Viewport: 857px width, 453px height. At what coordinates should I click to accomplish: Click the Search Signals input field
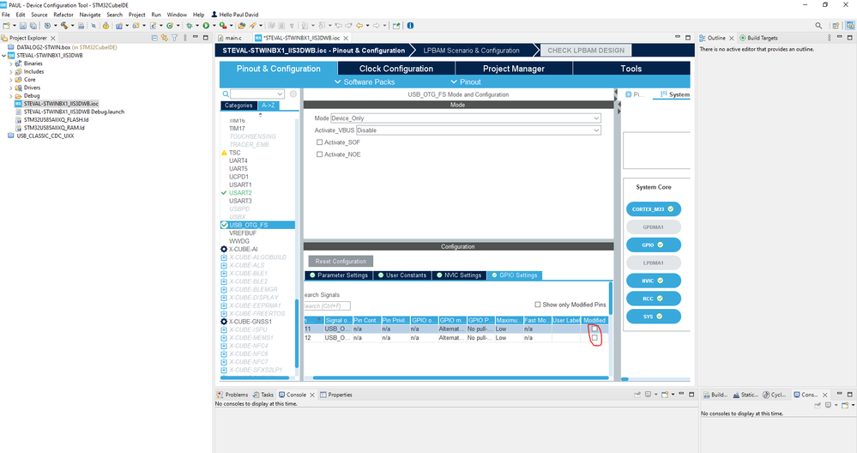[326, 306]
